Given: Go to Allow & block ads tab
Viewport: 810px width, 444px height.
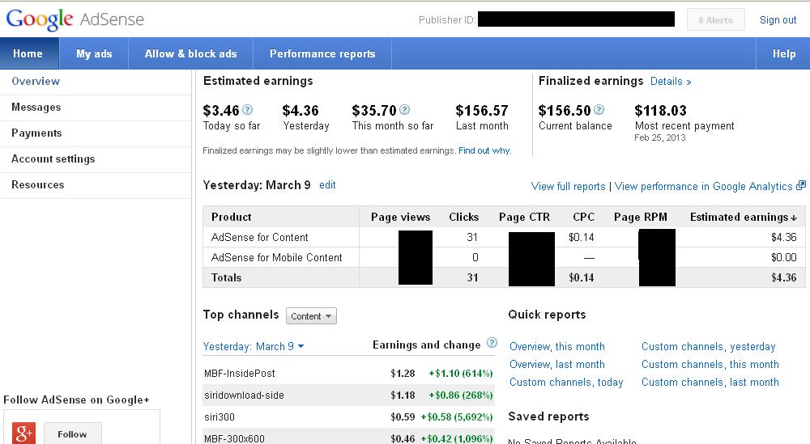Looking at the screenshot, I should pyautogui.click(x=191, y=54).
